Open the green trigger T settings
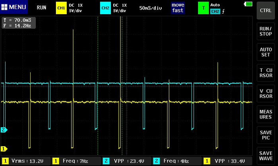 [203, 8]
